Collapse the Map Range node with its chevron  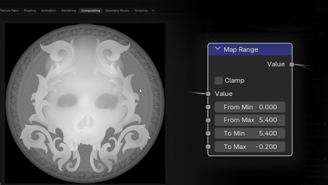tap(218, 49)
